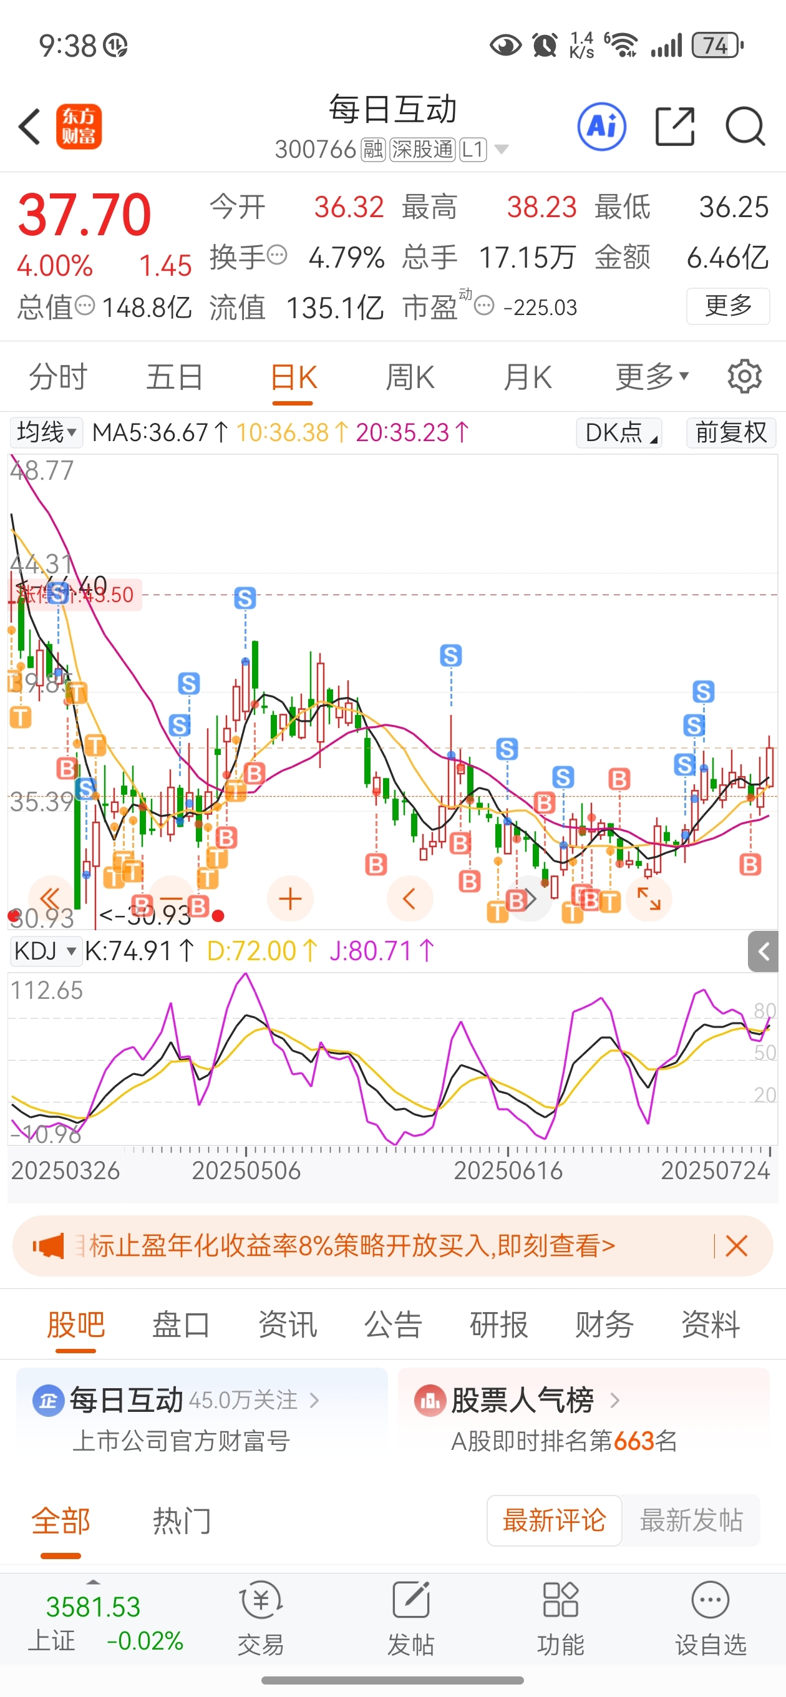The height and width of the screenshot is (1697, 786).
Task: Open DK点 options dropdown
Action: click(619, 432)
